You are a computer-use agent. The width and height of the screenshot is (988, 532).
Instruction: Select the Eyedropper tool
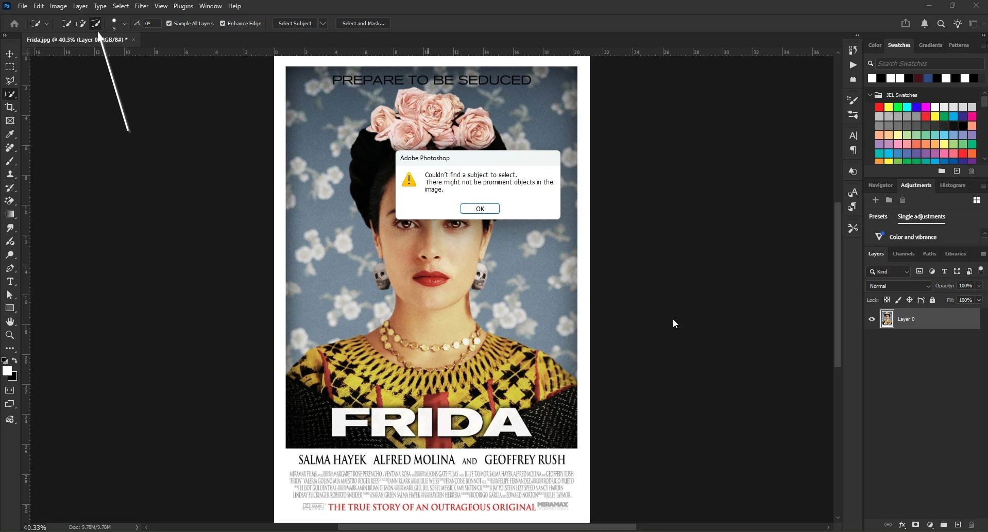10,134
